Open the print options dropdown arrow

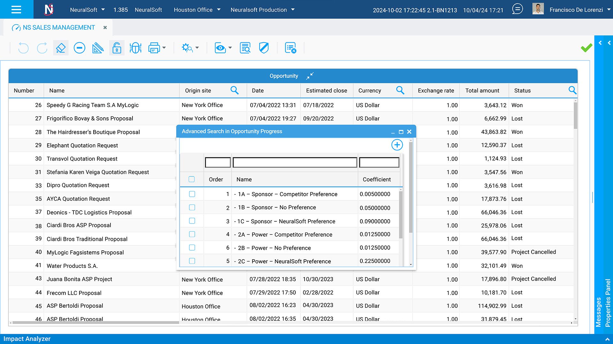pyautogui.click(x=164, y=48)
